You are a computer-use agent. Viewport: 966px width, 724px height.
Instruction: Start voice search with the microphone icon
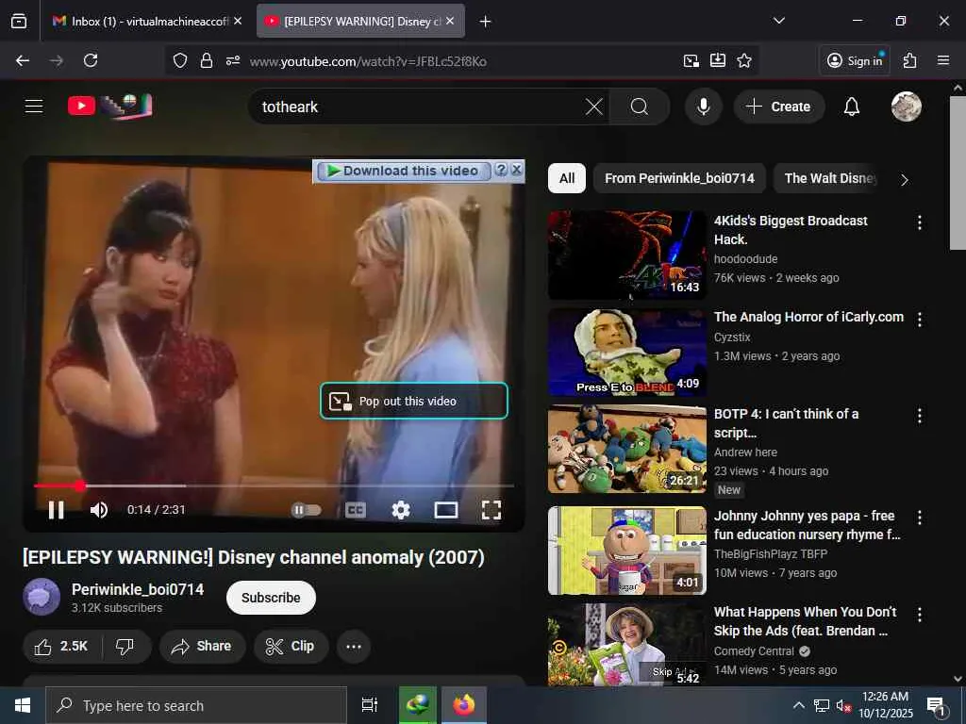pos(703,107)
